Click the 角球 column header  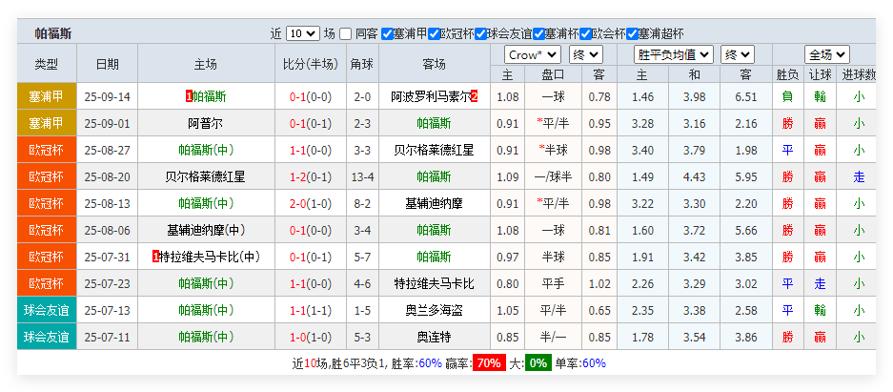362,64
